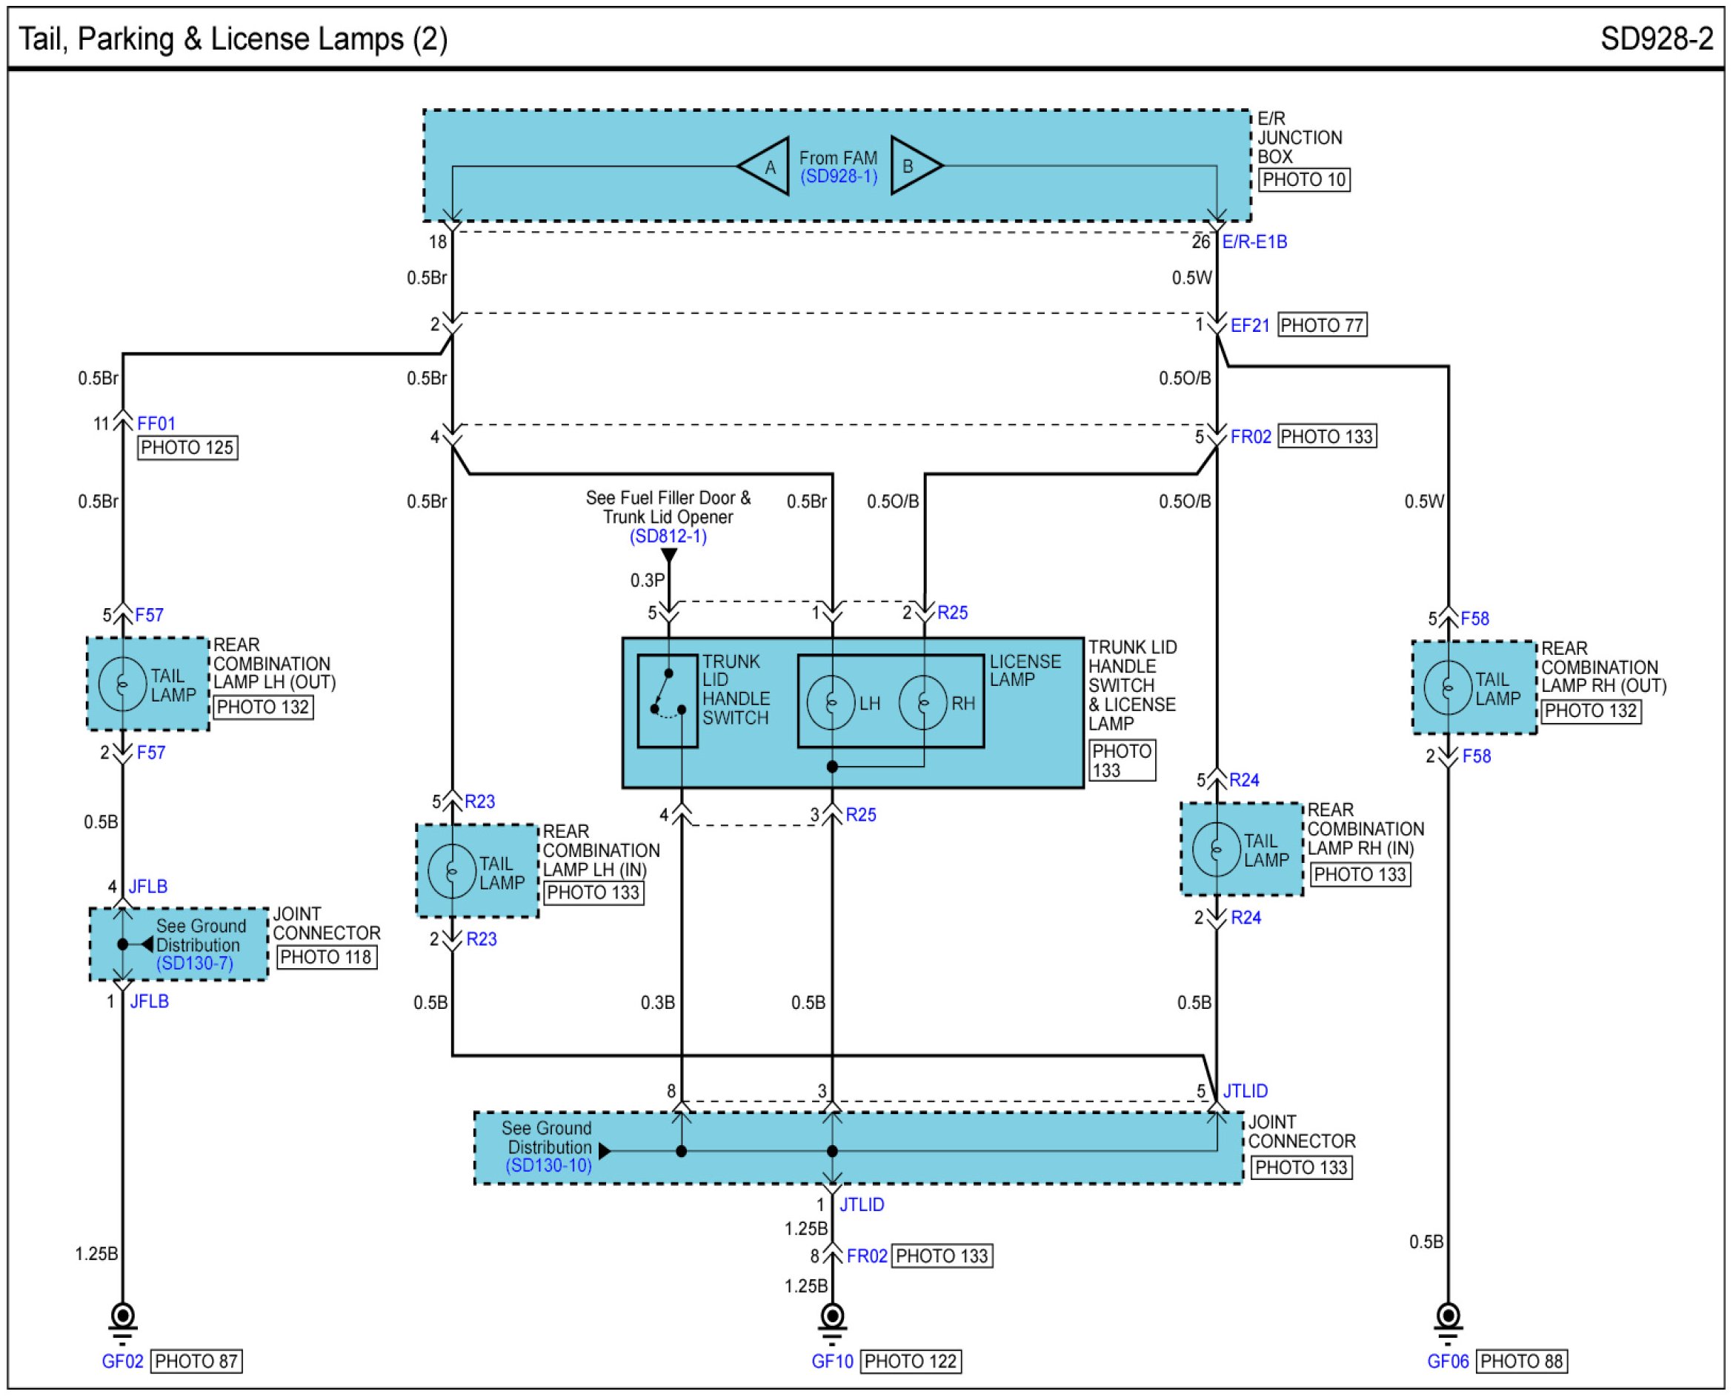Click the tail lamp bulb in RH (IN)
Viewport: 1736px width, 1400px height.
(x=1217, y=849)
